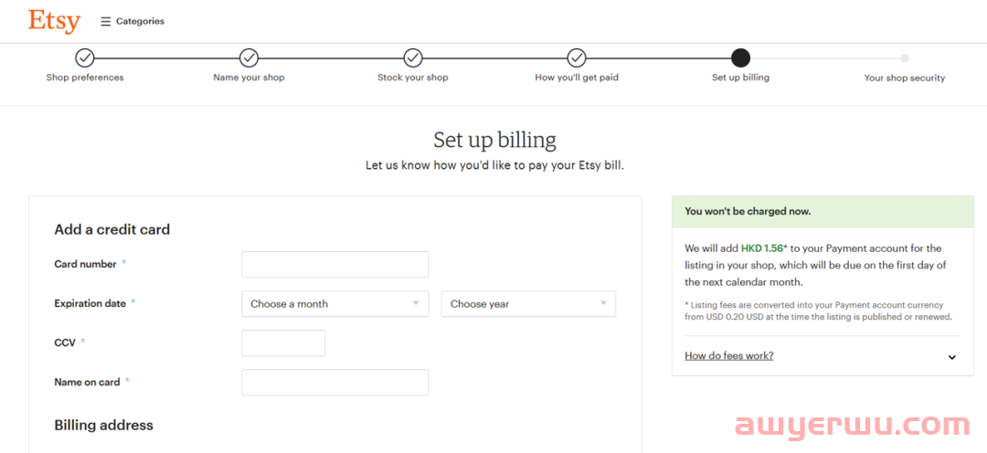Image resolution: width=987 pixels, height=453 pixels.
Task: Click the Shop preferences checkmark step circle
Action: (85, 58)
